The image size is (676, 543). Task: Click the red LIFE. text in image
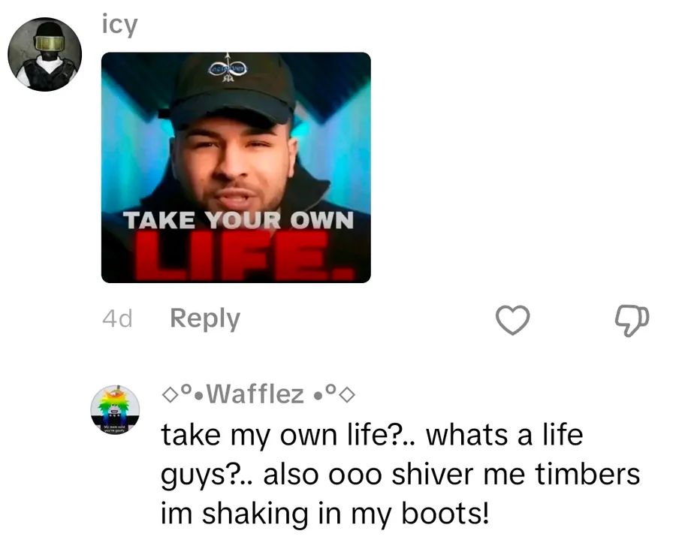245,258
